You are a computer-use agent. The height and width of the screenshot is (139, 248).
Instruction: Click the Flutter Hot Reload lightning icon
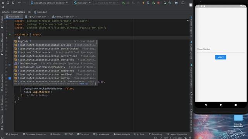click(143, 3)
